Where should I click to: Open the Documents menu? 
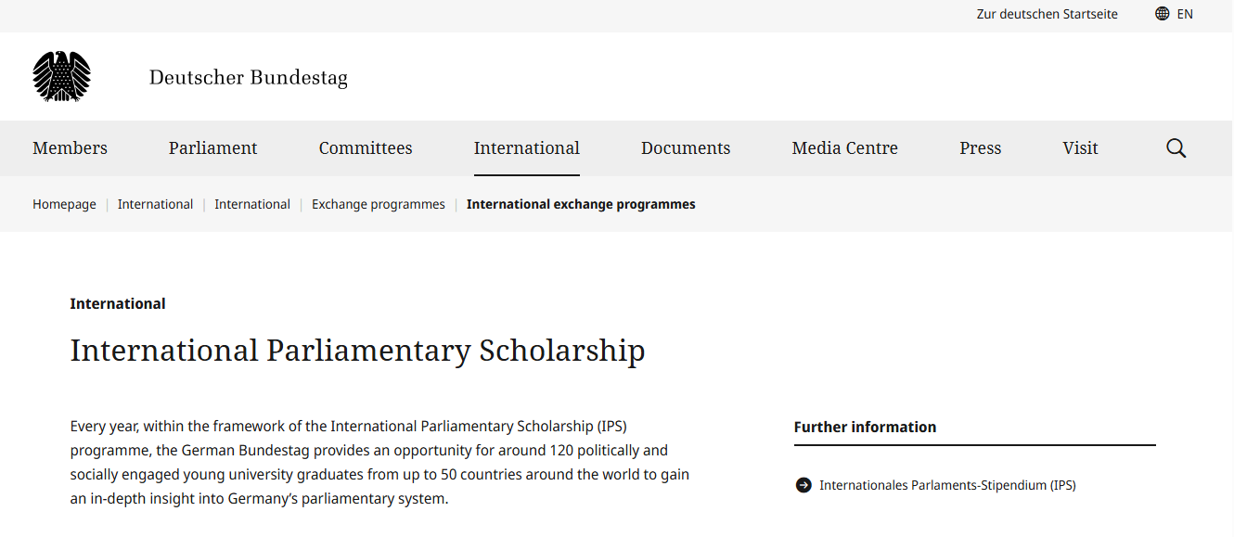pyautogui.click(x=685, y=147)
